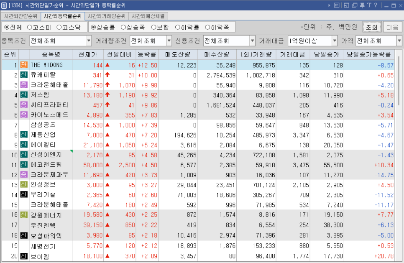The height and width of the screenshot is (263, 404).
Task: Click the -14.75 value in 크라운제과우 row
Action: point(384,175)
